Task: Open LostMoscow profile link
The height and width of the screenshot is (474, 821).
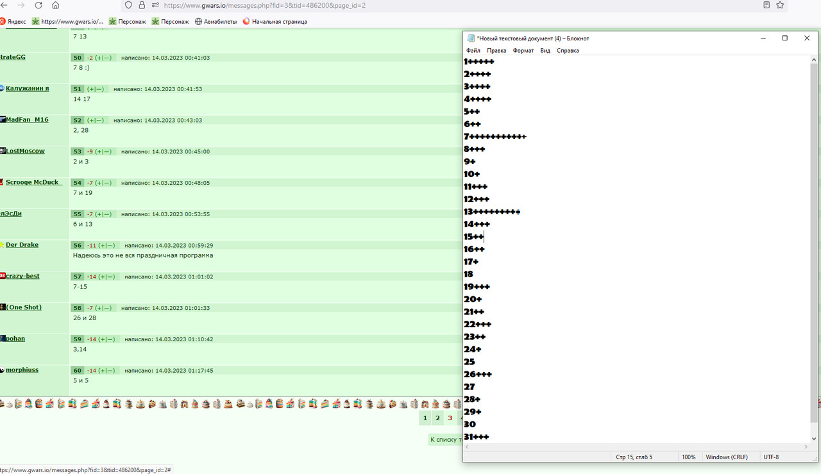Action: tap(25, 151)
